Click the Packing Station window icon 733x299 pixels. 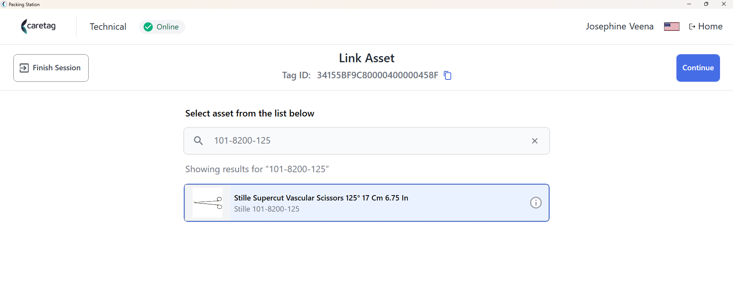pos(4,4)
